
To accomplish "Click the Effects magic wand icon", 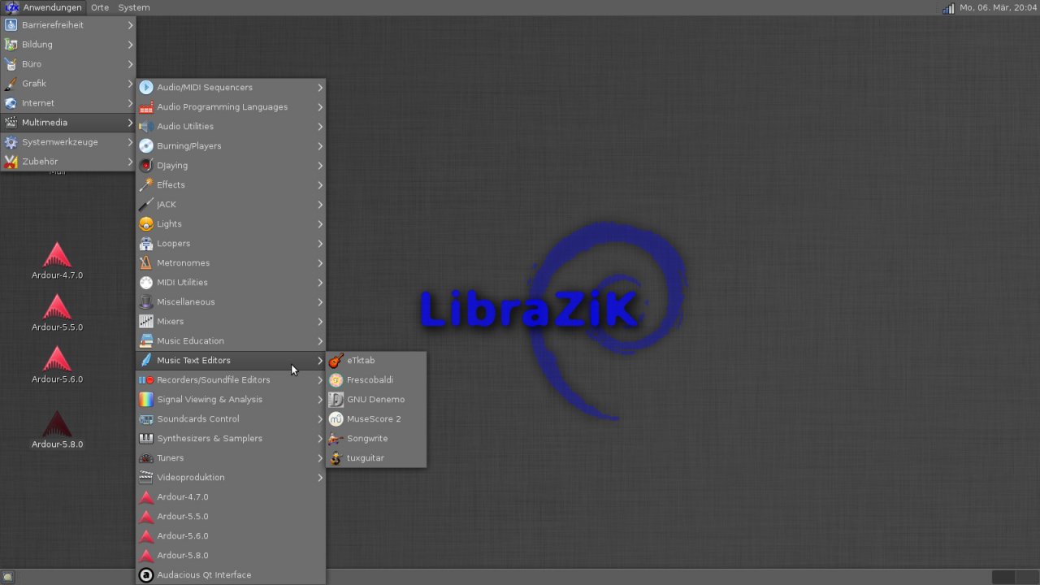I will (x=146, y=185).
